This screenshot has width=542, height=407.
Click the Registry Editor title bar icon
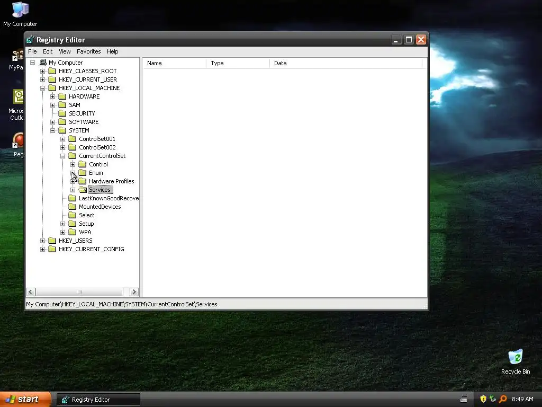click(30, 40)
